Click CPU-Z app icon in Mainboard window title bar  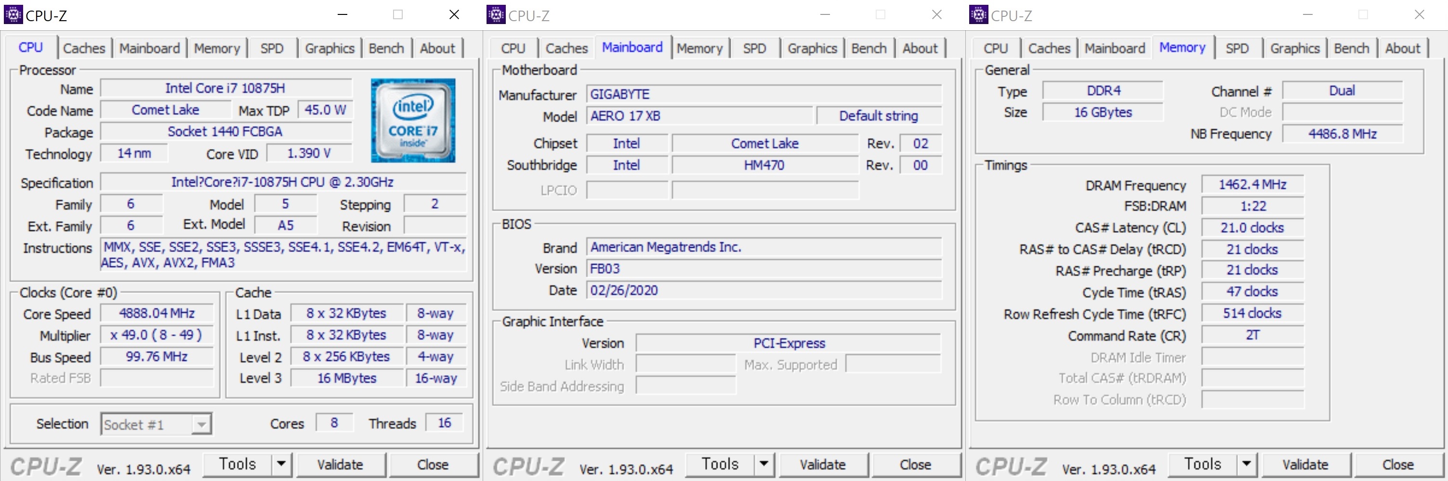[496, 14]
